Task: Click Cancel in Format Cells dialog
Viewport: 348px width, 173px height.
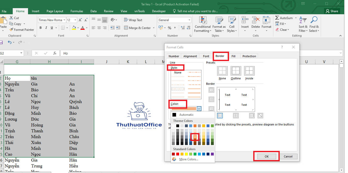Action: tap(288, 156)
